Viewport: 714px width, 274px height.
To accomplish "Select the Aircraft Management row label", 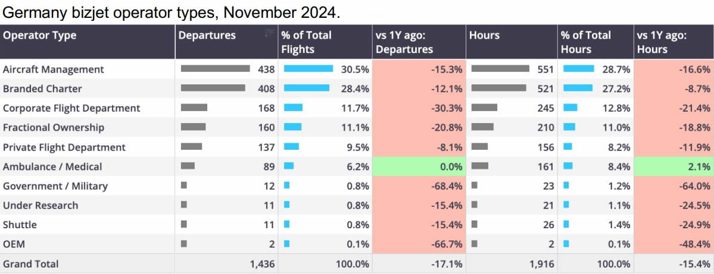I will click(54, 70).
